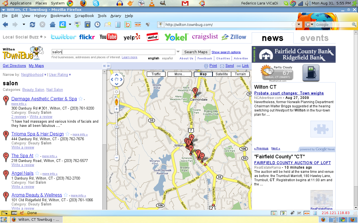Launch Skype from the top panel
This screenshot has height=223, width=358.
[x=96, y=3]
